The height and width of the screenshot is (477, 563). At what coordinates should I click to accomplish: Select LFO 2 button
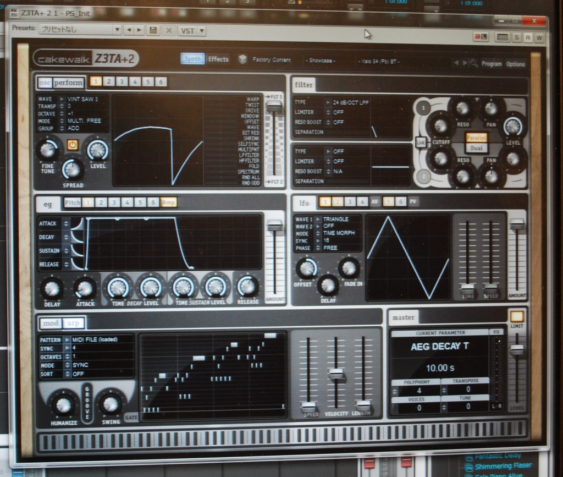tap(338, 202)
